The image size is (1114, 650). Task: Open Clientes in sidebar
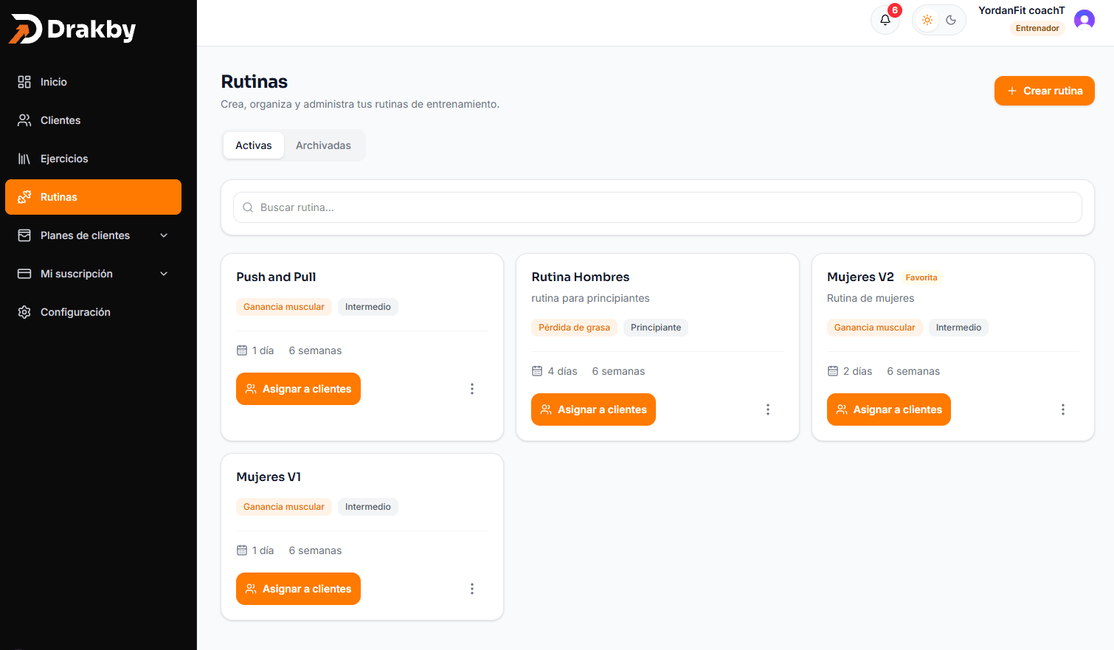(93, 120)
